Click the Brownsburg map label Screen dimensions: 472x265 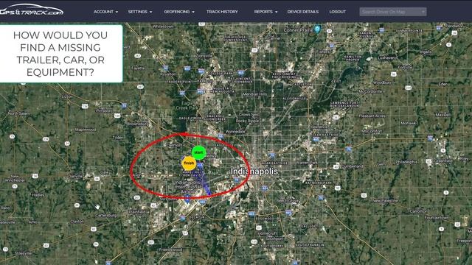[x=138, y=124]
